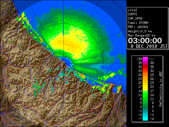
Task: Pick the magenta swatch of the color scale
Action: [x=145, y=59]
